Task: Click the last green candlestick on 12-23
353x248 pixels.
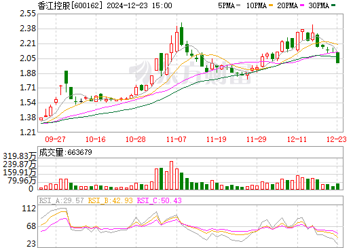Action: (x=337, y=58)
